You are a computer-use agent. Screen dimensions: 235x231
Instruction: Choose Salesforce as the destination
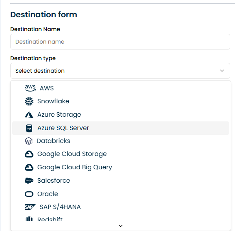[x=121, y=181]
